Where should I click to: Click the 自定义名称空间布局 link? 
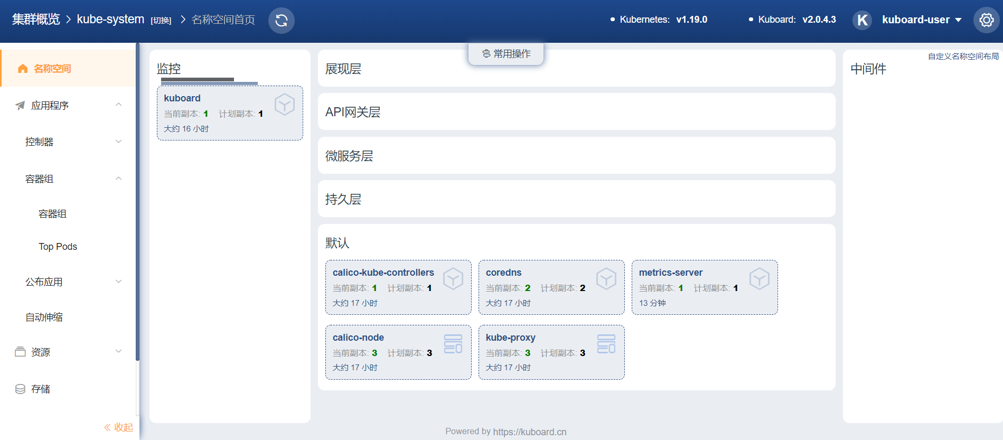pyautogui.click(x=963, y=57)
